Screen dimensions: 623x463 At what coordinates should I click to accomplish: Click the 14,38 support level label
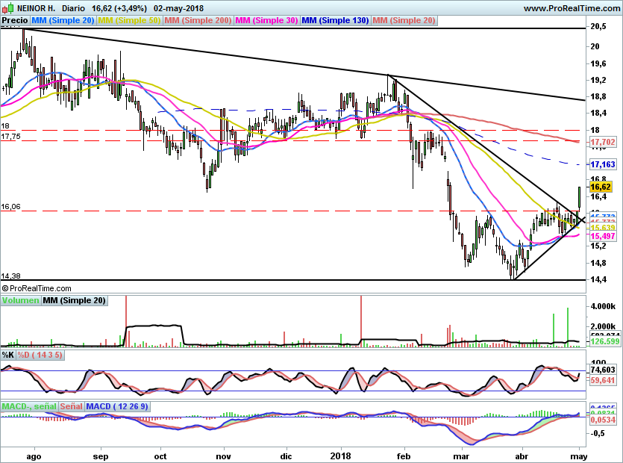click(x=11, y=276)
